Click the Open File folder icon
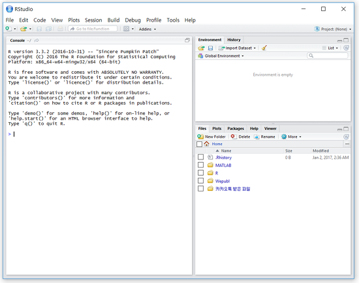The height and width of the screenshot is (283, 359). tap(23, 29)
